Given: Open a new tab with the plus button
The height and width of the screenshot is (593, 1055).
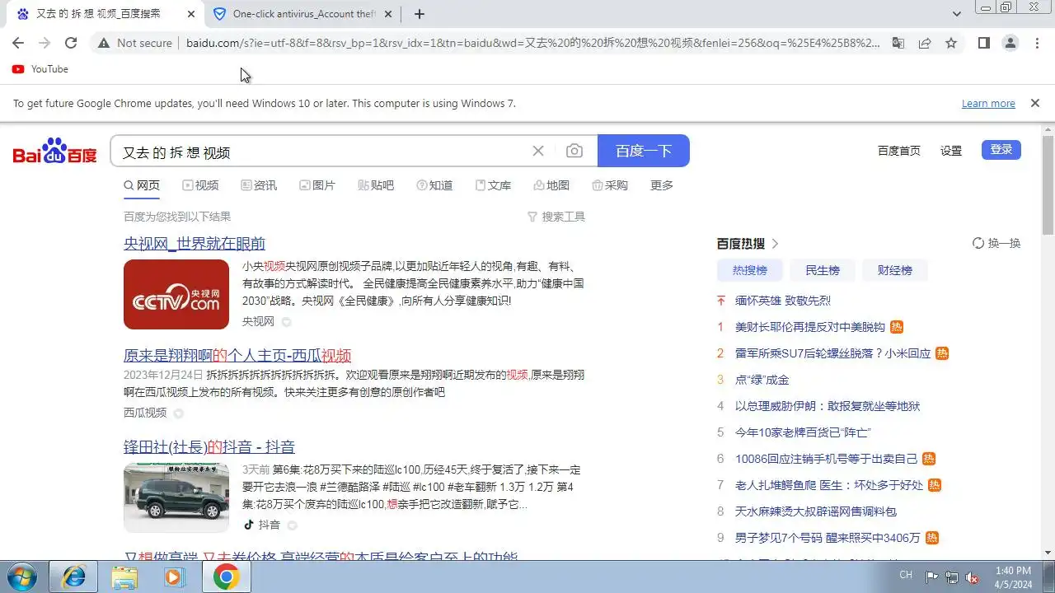Looking at the screenshot, I should tap(420, 14).
